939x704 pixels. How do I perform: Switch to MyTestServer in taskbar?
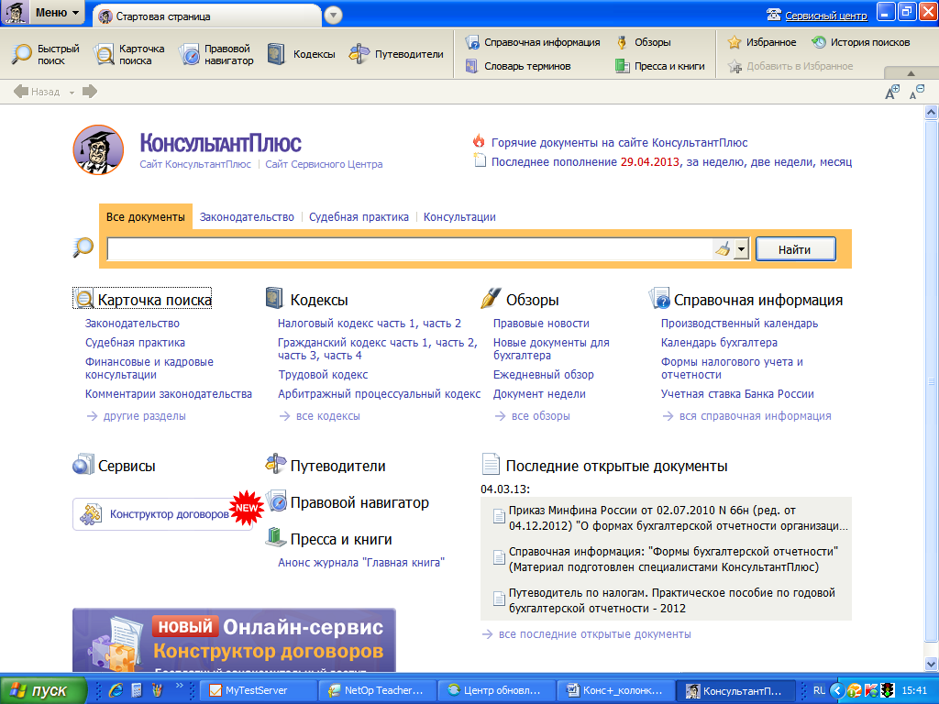pyautogui.click(x=258, y=690)
